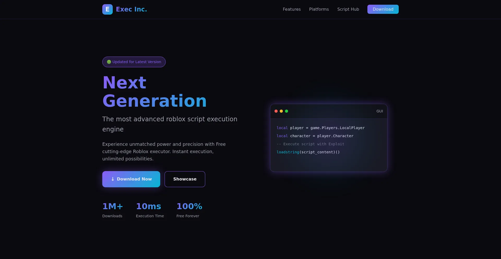Click the GUI label in code window
Viewport: 501px width, 259px height.
380,111
